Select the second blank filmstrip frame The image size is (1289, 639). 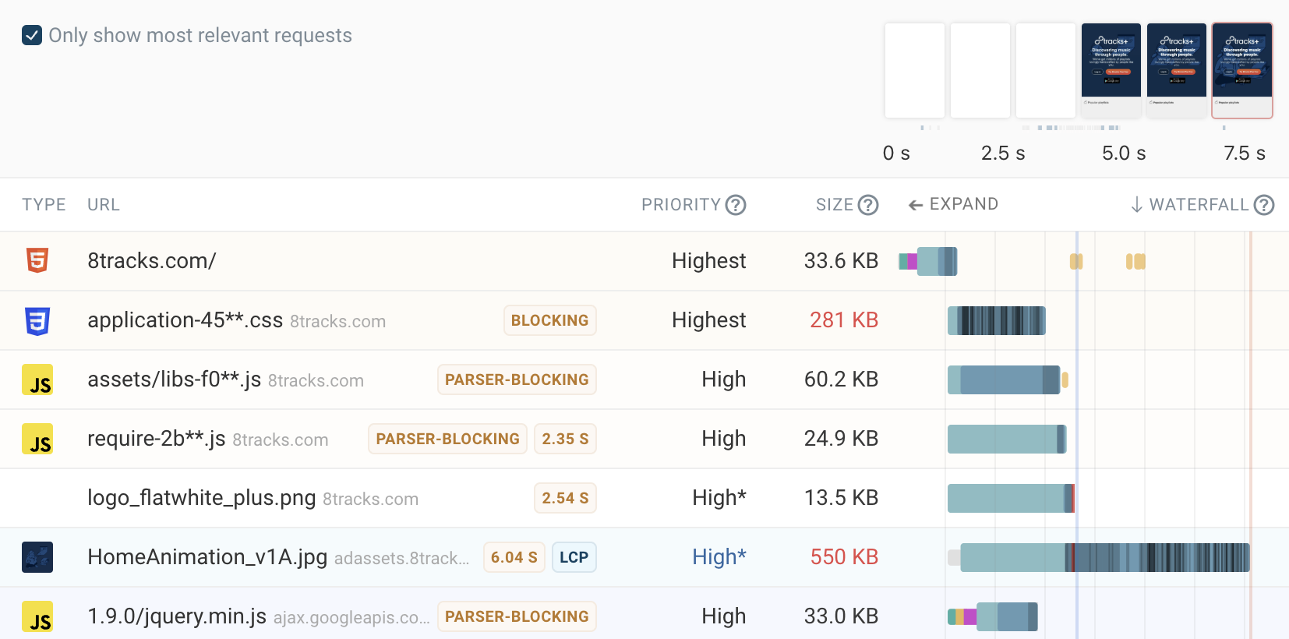(980, 70)
